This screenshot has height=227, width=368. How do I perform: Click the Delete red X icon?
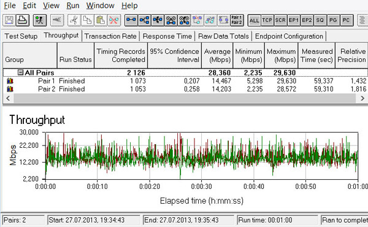114,20
